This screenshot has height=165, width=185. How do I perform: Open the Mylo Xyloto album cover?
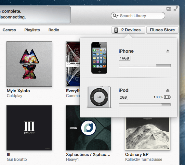point(29,64)
